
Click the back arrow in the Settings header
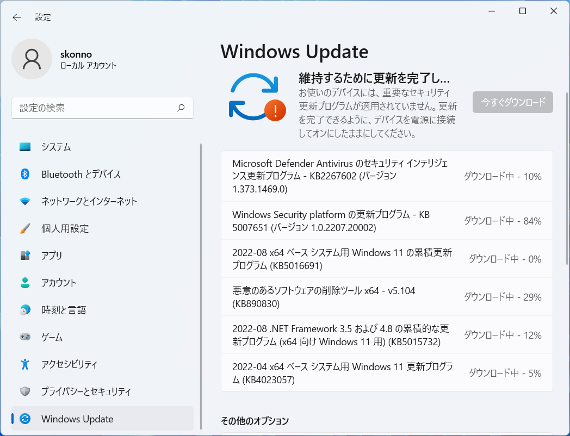pos(17,17)
